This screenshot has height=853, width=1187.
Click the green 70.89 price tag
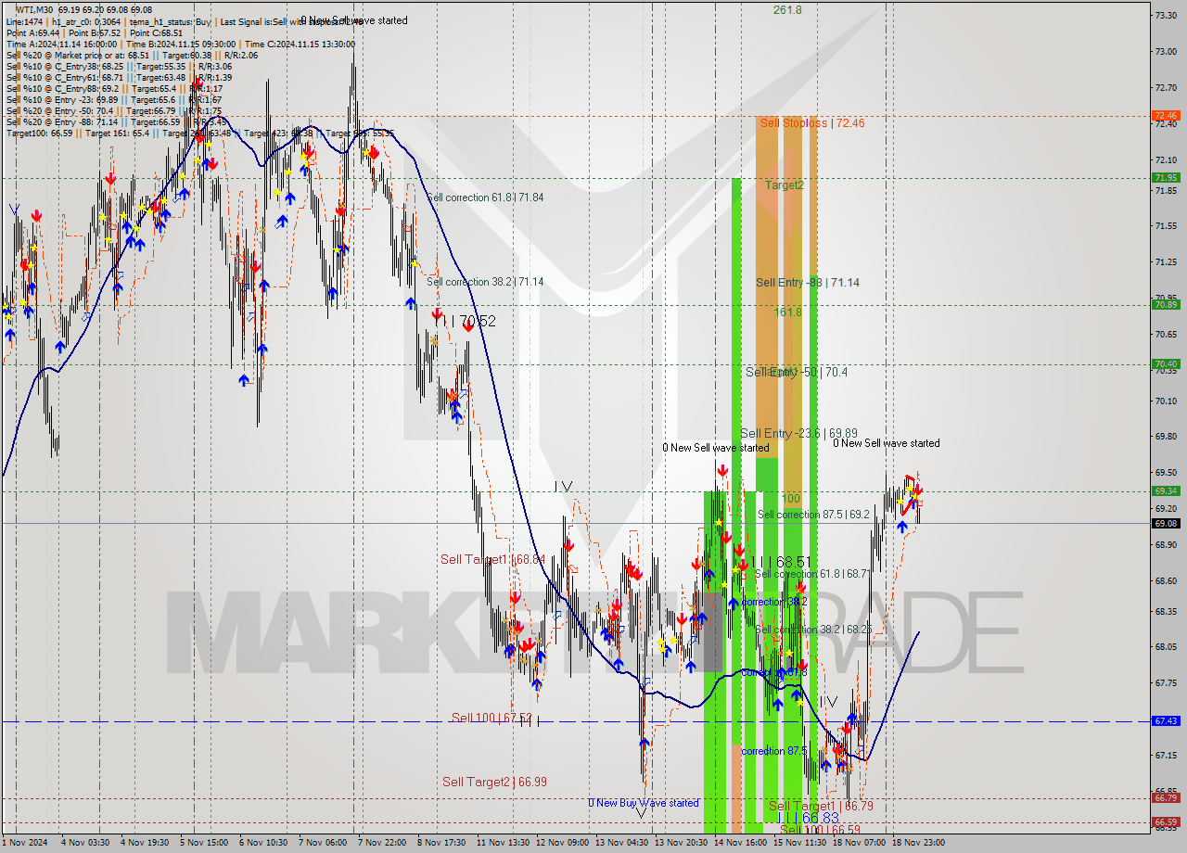(x=1166, y=304)
